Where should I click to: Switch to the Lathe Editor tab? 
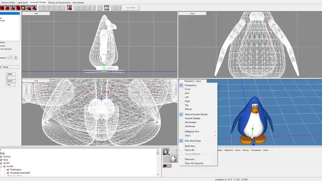tap(23, 2)
